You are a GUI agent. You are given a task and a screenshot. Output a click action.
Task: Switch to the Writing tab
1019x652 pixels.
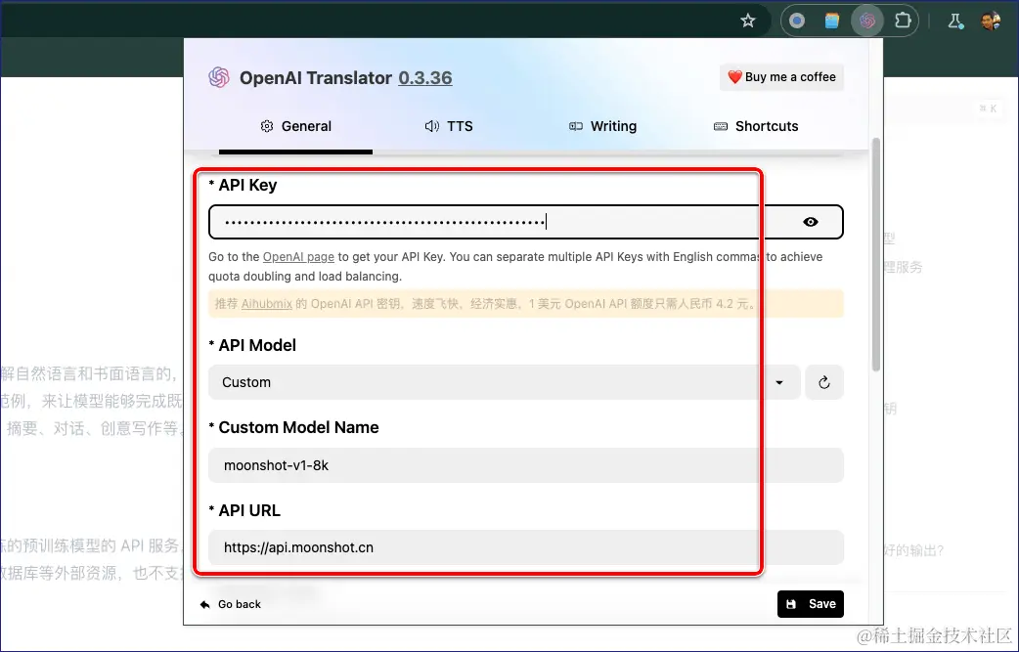coord(602,126)
